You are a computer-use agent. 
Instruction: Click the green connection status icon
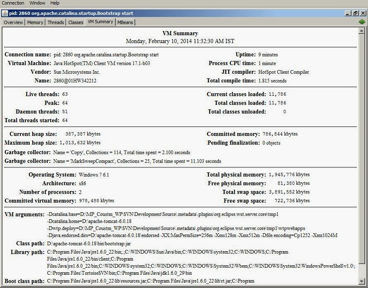[362, 22]
